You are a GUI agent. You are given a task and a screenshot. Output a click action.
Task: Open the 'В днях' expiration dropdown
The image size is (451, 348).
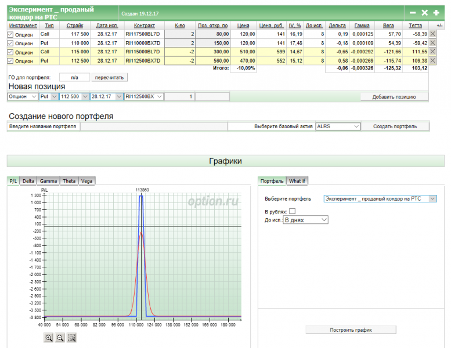[305, 220]
